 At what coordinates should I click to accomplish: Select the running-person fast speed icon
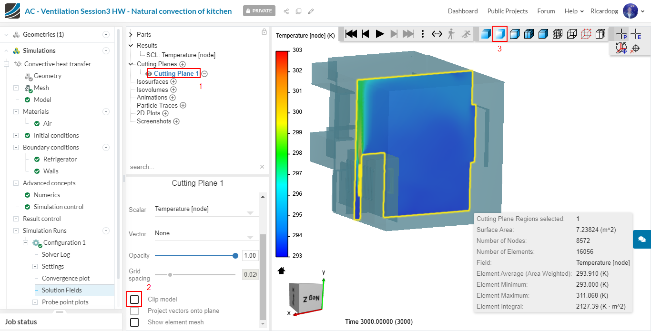(466, 34)
